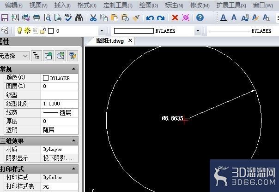
Task: Click the 无选择 selection combo box
Action: [x=14, y=56]
